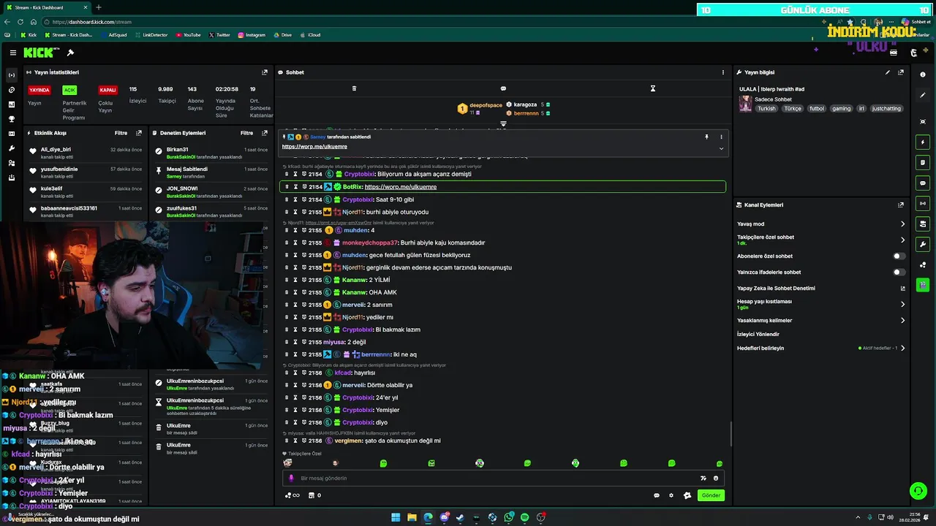Open Spotify from the taskbar
936x526 pixels.
[524, 517]
